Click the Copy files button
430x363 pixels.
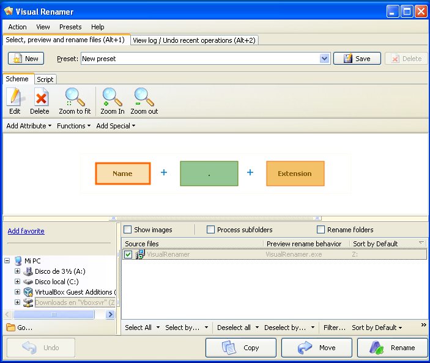(241, 348)
